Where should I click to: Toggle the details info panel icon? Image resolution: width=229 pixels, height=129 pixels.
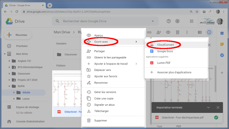209,32
